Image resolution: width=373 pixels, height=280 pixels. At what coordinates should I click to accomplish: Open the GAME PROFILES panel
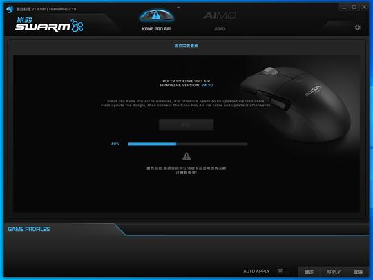click(29, 229)
